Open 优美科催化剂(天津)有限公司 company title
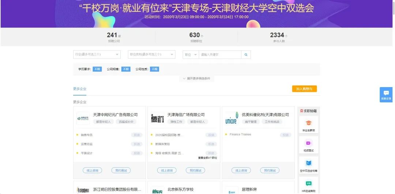 tap(265, 115)
